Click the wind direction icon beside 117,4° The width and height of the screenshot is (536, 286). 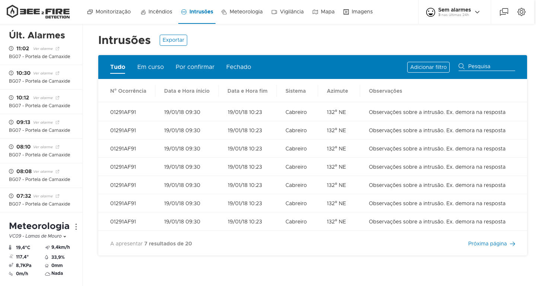[11, 257]
